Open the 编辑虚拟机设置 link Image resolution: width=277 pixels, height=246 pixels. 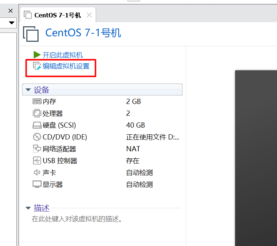(x=66, y=67)
